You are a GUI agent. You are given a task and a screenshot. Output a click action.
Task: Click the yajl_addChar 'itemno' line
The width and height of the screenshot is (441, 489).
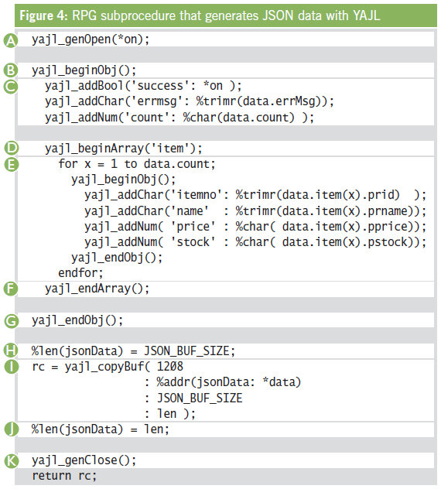click(255, 195)
